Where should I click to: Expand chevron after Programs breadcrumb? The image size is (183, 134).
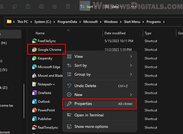[x=164, y=22]
